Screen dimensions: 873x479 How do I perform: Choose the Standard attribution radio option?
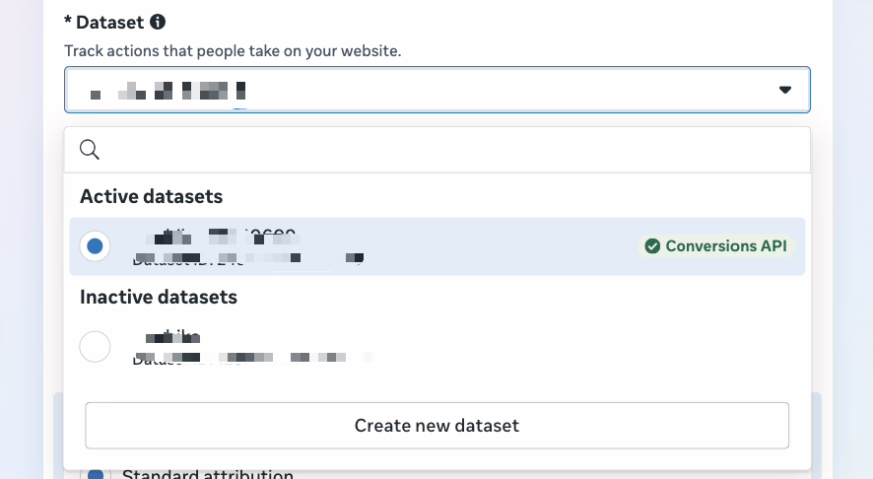(x=95, y=475)
